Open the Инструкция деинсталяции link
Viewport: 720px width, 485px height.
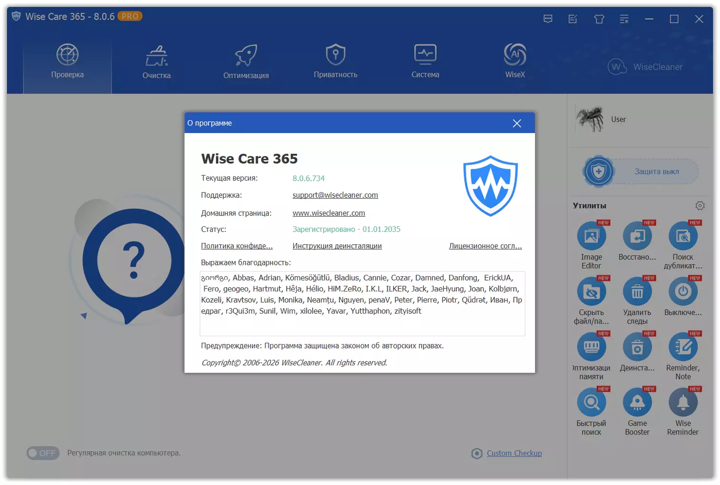point(337,246)
